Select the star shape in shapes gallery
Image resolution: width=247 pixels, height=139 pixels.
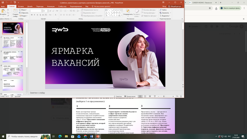click(119, 15)
